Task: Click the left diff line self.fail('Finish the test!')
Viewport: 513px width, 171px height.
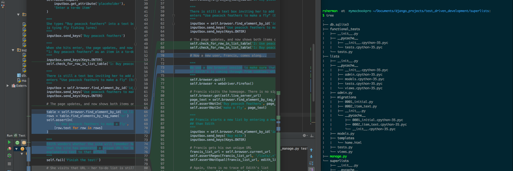Action: coord(73,160)
